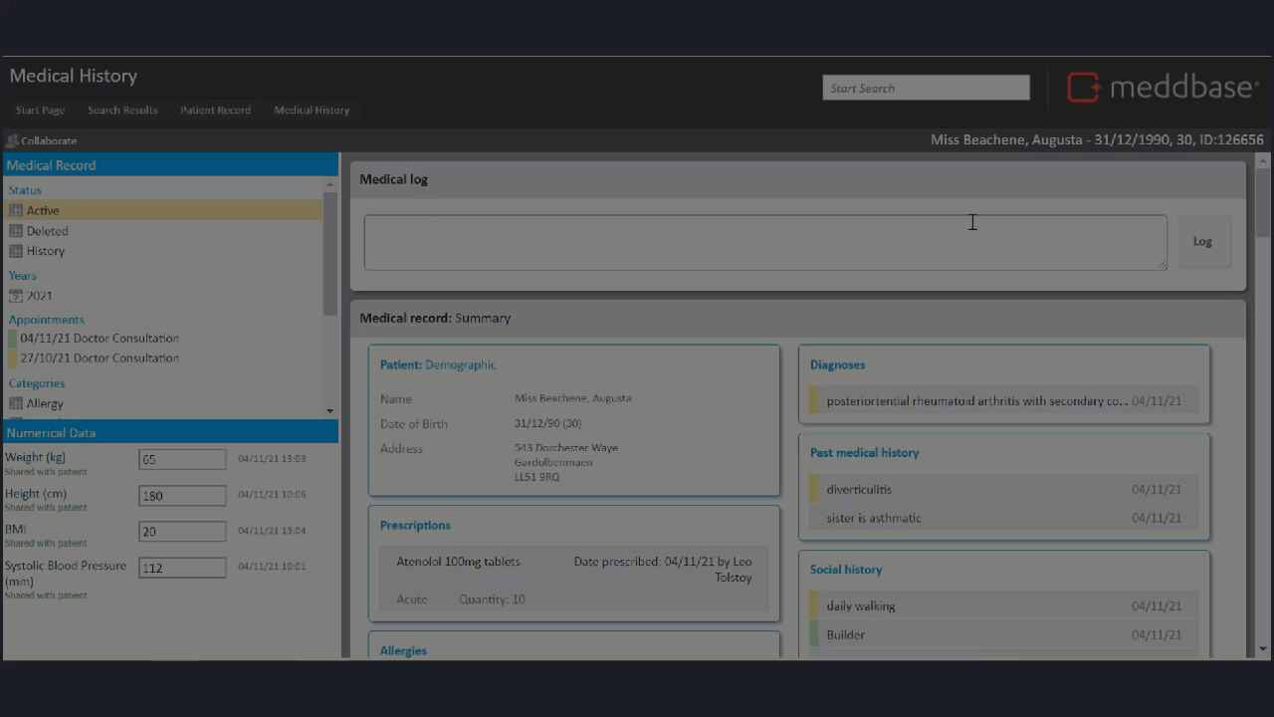Screen dimensions: 1274x717
Task: Click the Collaborate link
Action: coord(49,141)
